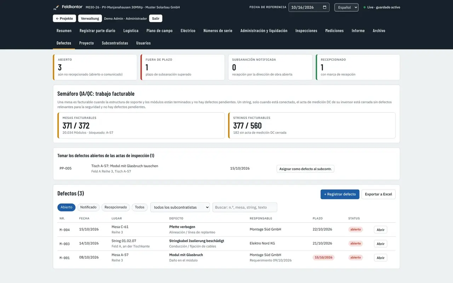The height and width of the screenshot is (283, 453).
Task: Click the 'Stringkabel Isolierung beschädigt' defect text
Action: (x=197, y=241)
